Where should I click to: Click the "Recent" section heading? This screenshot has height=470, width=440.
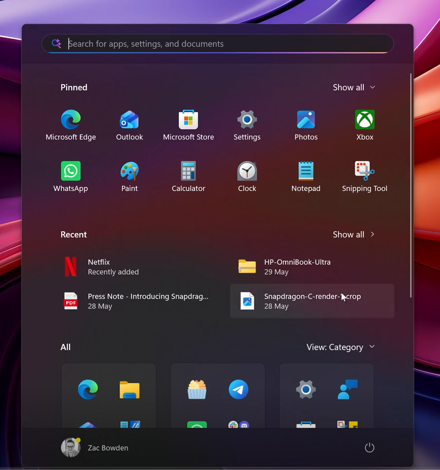pos(73,235)
